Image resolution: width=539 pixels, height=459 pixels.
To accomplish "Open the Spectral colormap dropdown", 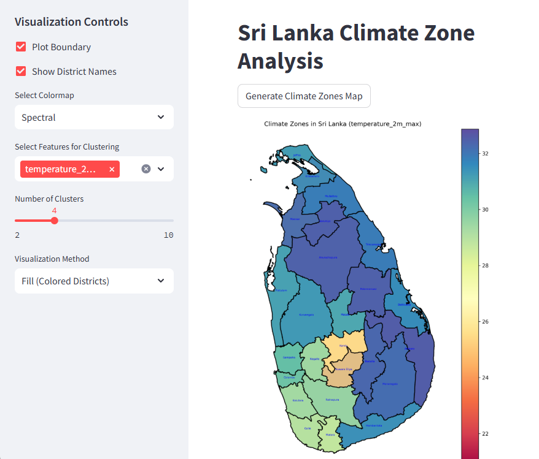I will point(94,117).
